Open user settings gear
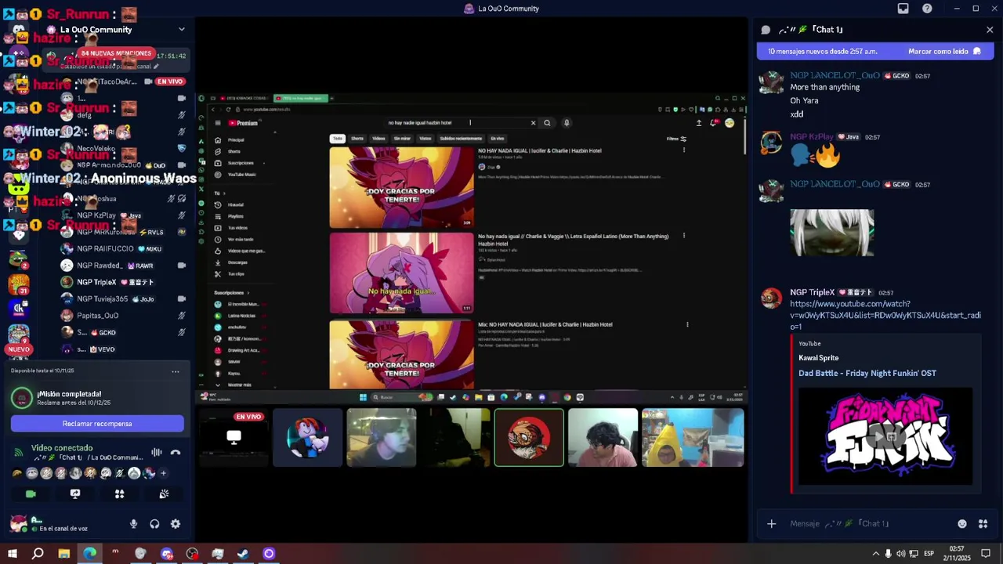The width and height of the screenshot is (1003, 564). point(176,524)
